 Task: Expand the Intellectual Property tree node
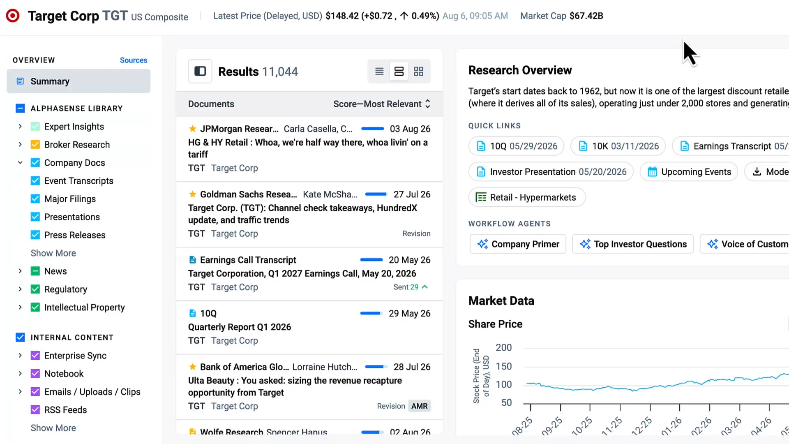(x=20, y=307)
